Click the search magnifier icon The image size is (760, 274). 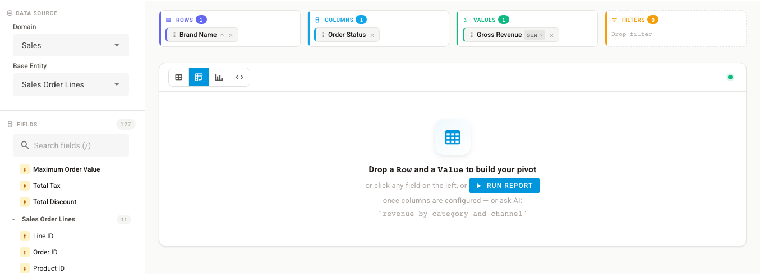tap(25, 145)
